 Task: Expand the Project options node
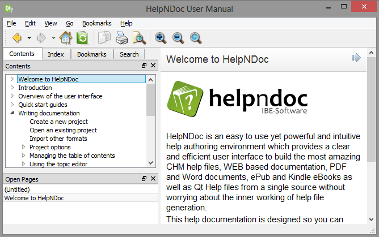[23, 146]
